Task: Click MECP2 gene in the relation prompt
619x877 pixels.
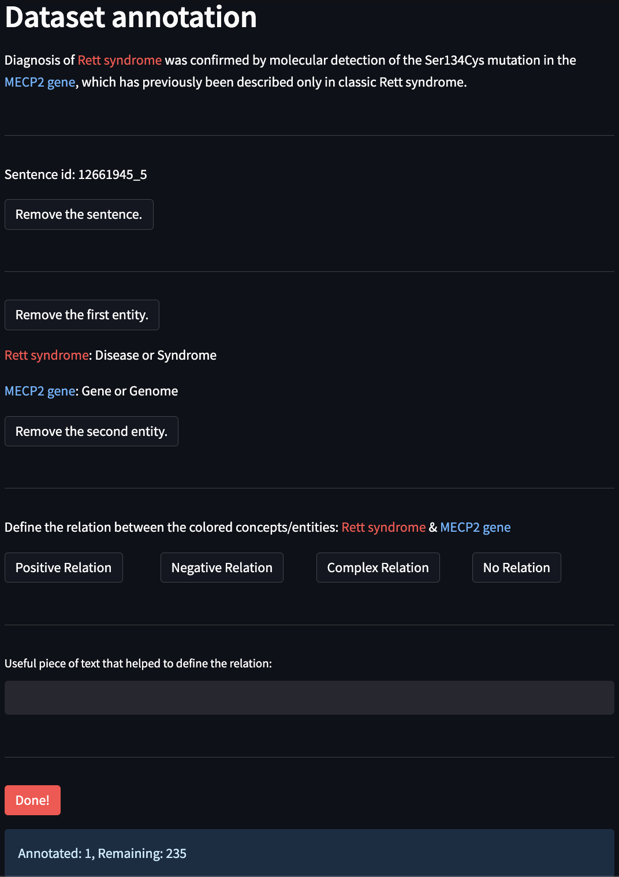Action: point(476,527)
